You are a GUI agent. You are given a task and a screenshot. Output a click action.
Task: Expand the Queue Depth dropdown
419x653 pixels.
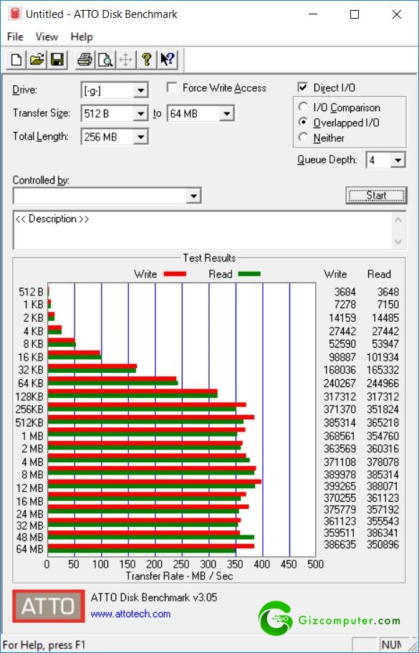point(385,160)
